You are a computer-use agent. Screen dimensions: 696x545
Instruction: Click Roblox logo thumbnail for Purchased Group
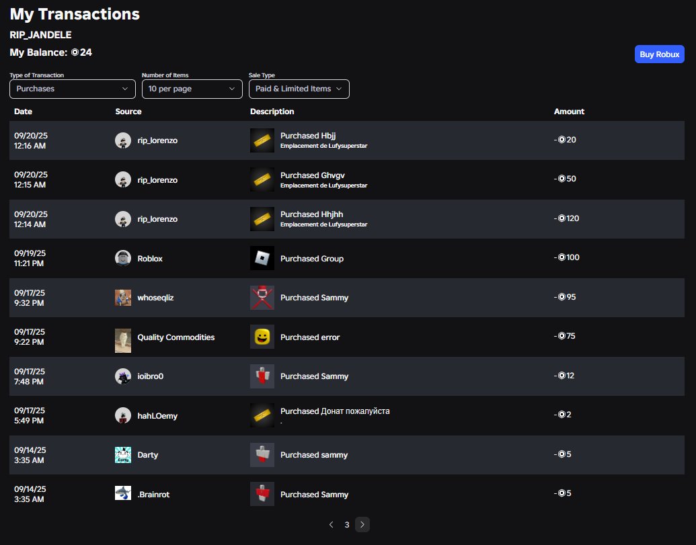click(x=262, y=258)
